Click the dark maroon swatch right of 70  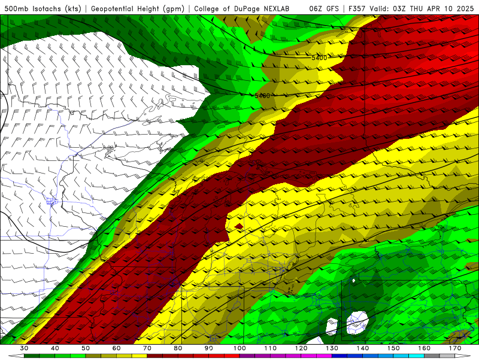tap(155, 356)
